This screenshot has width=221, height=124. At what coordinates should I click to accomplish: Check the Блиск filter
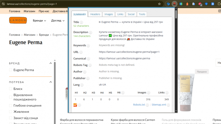11,89
